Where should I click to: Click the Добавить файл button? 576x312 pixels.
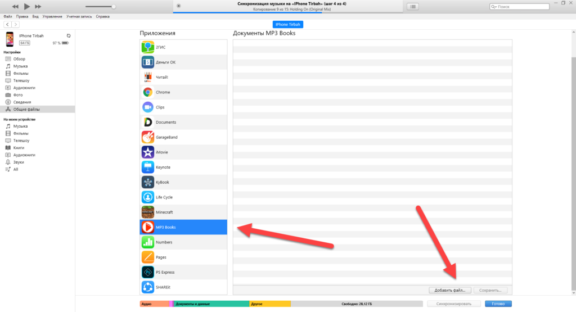tap(449, 290)
